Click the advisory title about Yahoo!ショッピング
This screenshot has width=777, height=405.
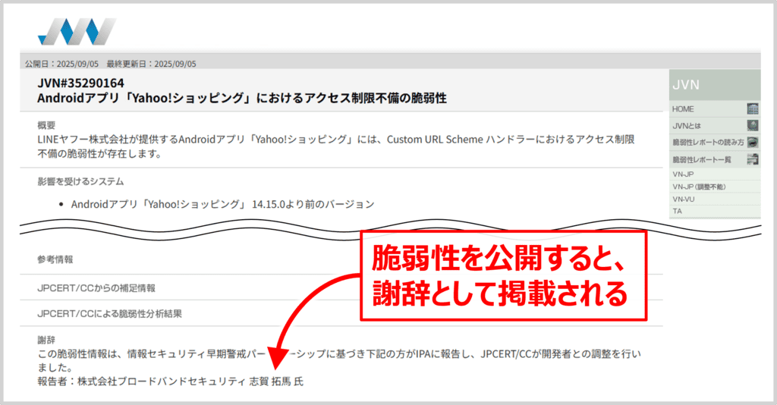pos(242,98)
